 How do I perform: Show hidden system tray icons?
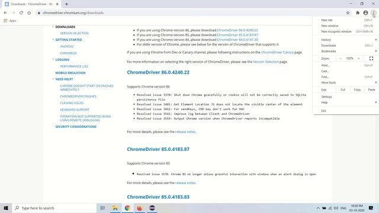click(x=318, y=208)
